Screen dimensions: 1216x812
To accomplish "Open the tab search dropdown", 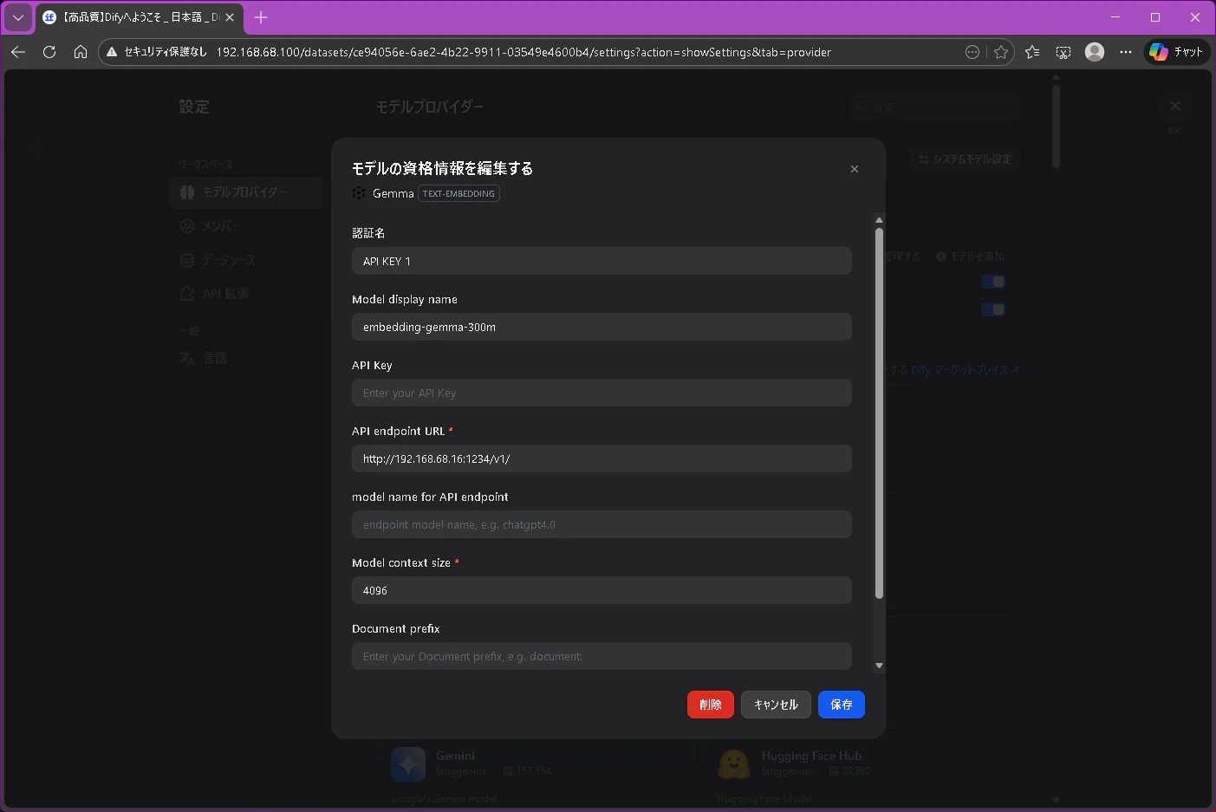I will point(18,17).
